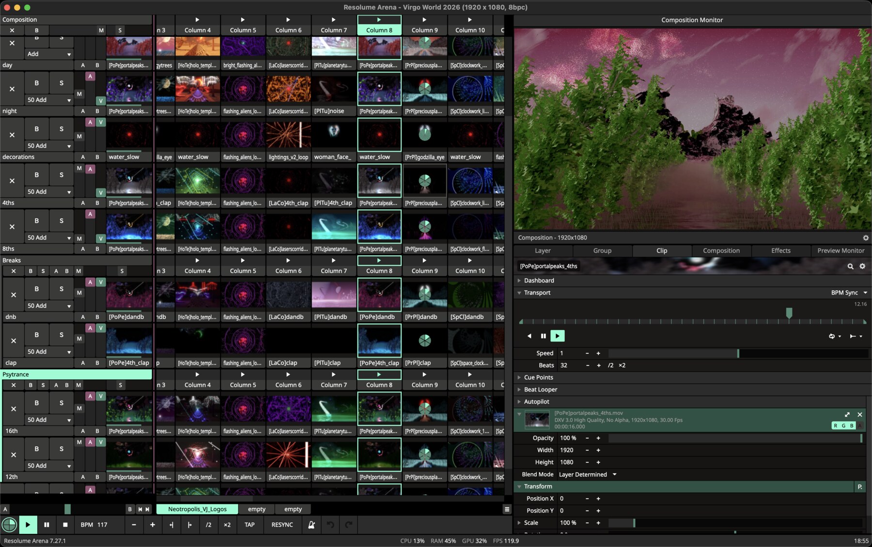Image resolution: width=872 pixels, height=547 pixels.
Task: Pause the composition in the bottom toolbar
Action: 47,525
